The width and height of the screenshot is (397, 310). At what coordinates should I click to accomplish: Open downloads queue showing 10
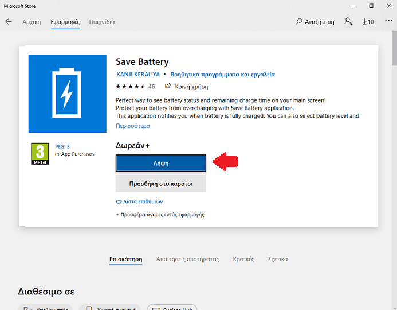[x=368, y=22]
